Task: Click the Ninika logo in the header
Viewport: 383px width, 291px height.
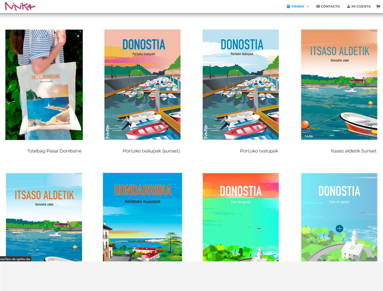Action: point(20,6)
